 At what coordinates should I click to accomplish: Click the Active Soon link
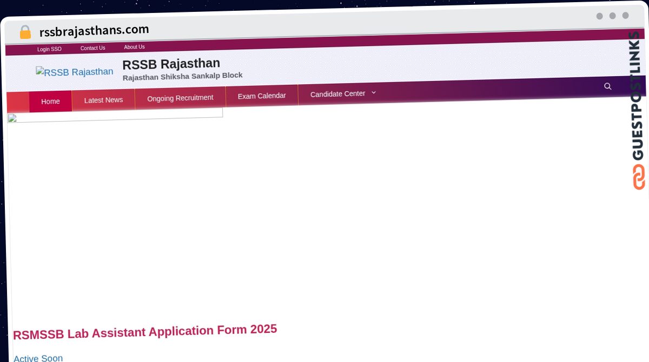[x=38, y=358]
